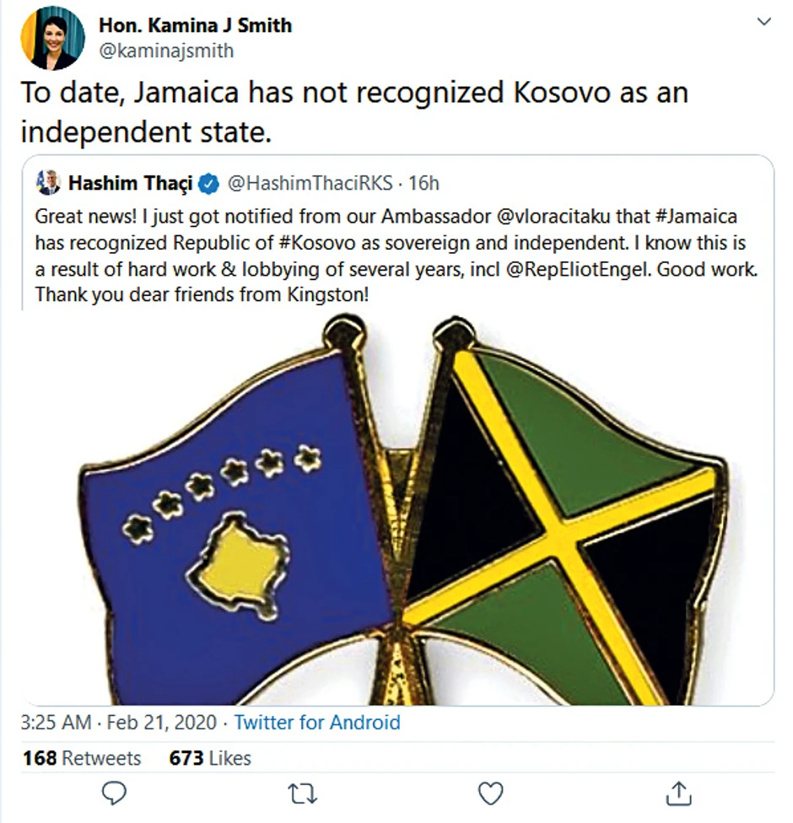793x823 pixels.
Task: Open the Twitter for Android link
Action: [317, 723]
